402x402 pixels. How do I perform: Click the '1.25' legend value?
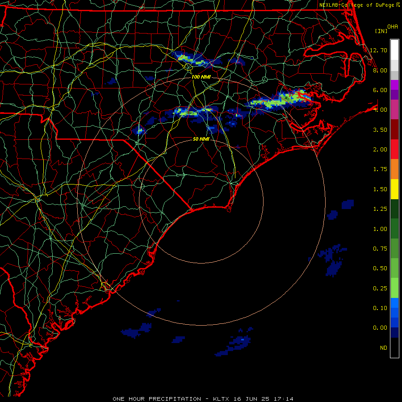pos(380,209)
